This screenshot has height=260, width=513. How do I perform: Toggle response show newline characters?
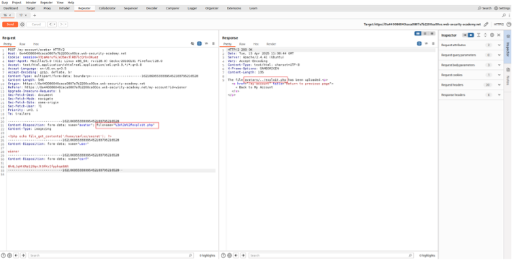tap(426, 43)
